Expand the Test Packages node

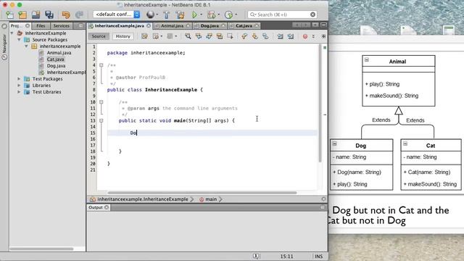20,79
